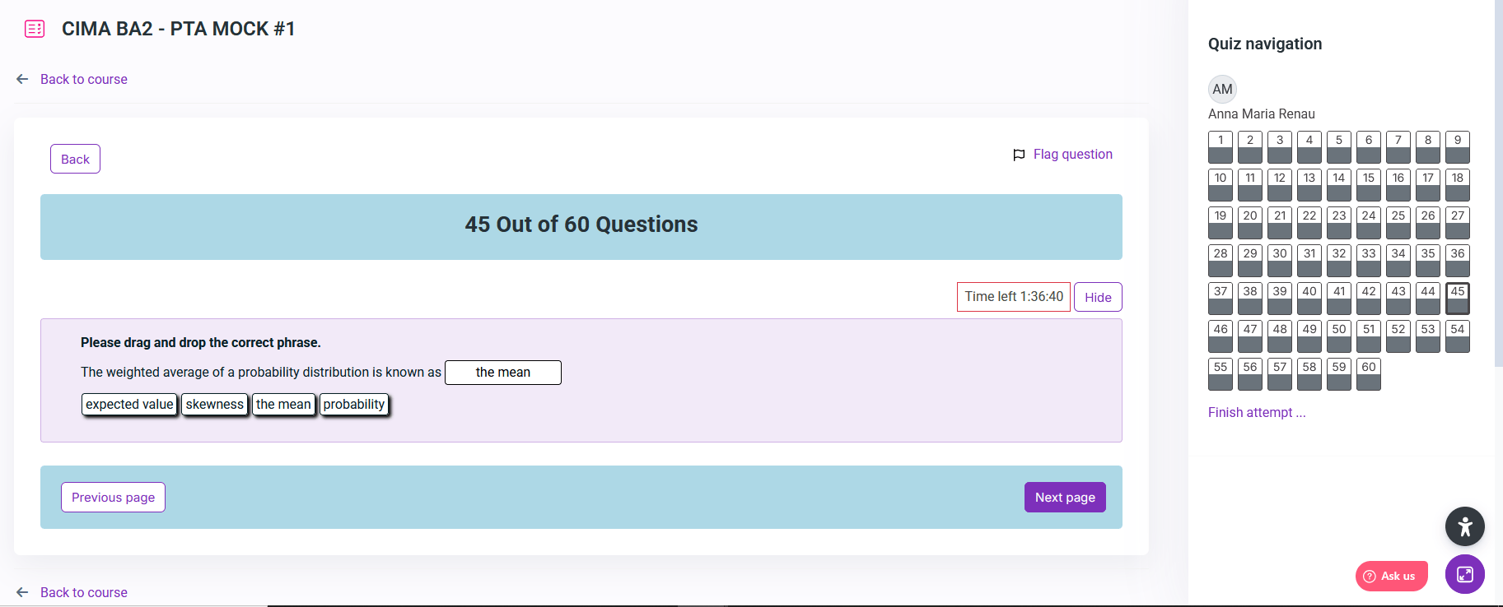Open the accessibility options icon

coord(1464,526)
